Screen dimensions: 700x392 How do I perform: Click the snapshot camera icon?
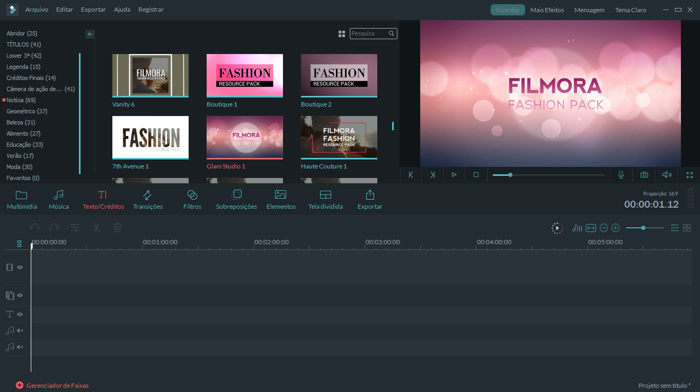click(x=644, y=175)
